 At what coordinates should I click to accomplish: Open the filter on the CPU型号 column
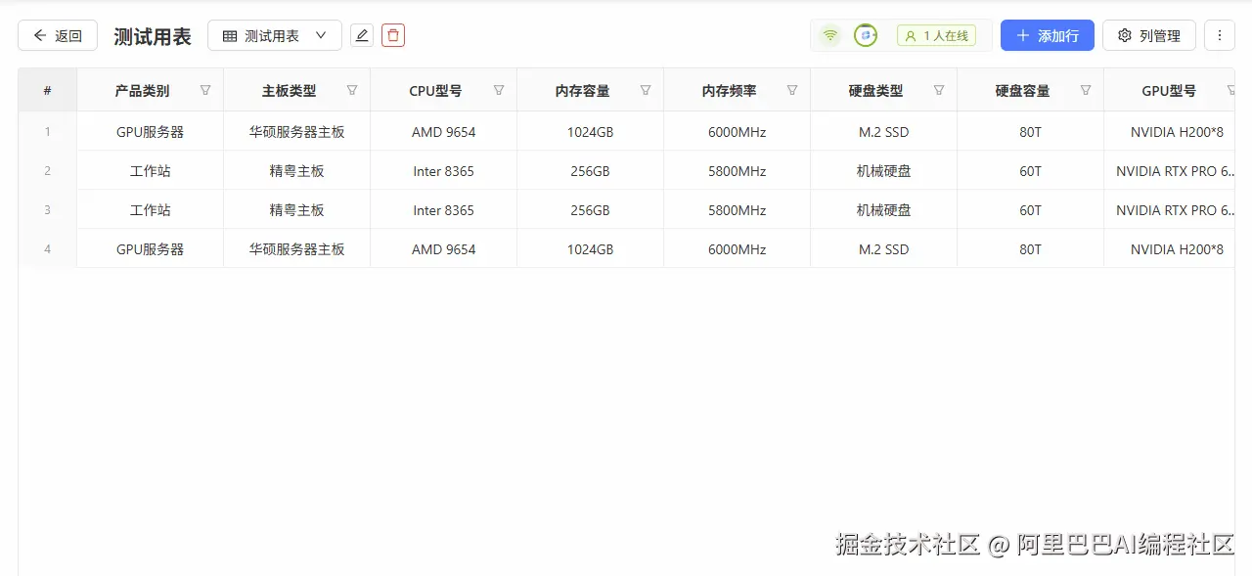(x=499, y=89)
